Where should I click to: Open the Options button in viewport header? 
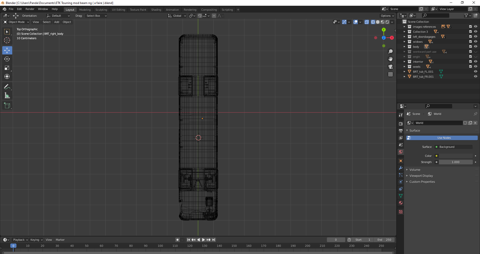coord(387,16)
